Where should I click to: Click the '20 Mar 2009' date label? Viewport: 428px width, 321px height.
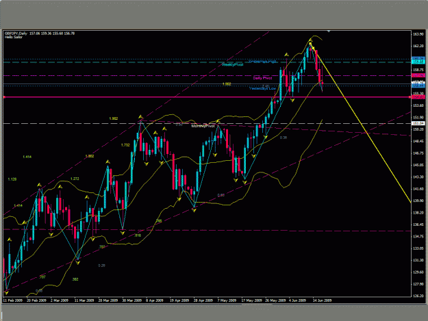pyautogui.click(x=108, y=300)
